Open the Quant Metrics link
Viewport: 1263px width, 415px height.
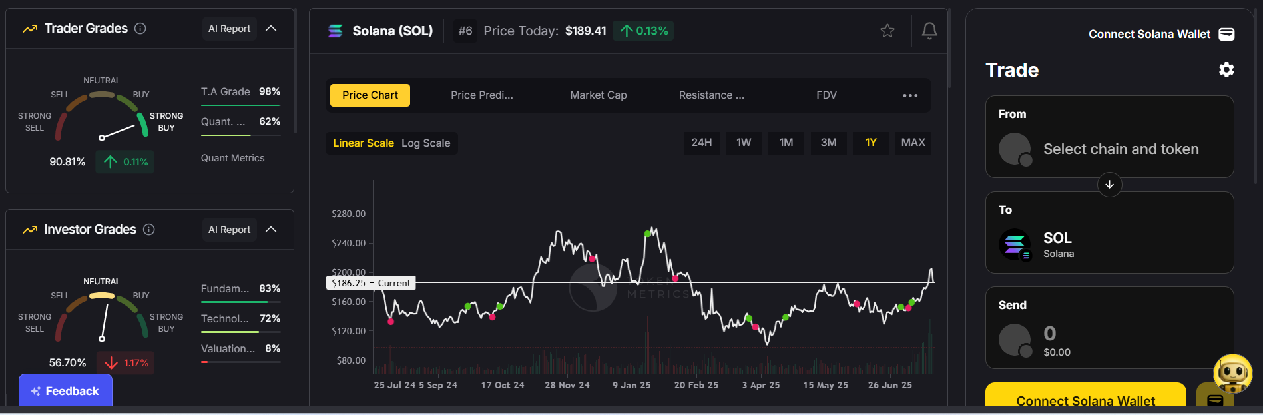coord(233,158)
